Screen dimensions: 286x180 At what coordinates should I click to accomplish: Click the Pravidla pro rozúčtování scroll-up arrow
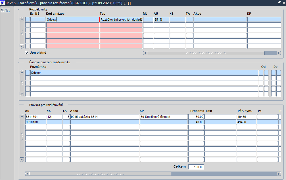(22, 116)
